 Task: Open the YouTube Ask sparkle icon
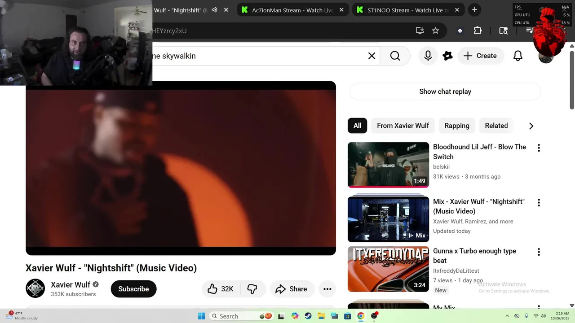(447, 56)
